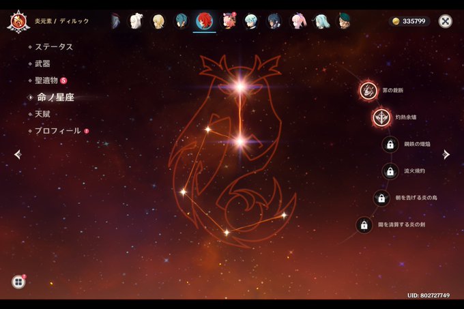464x309 pixels.
Task: Click the 335799 Mora balance
Action: click(x=414, y=21)
